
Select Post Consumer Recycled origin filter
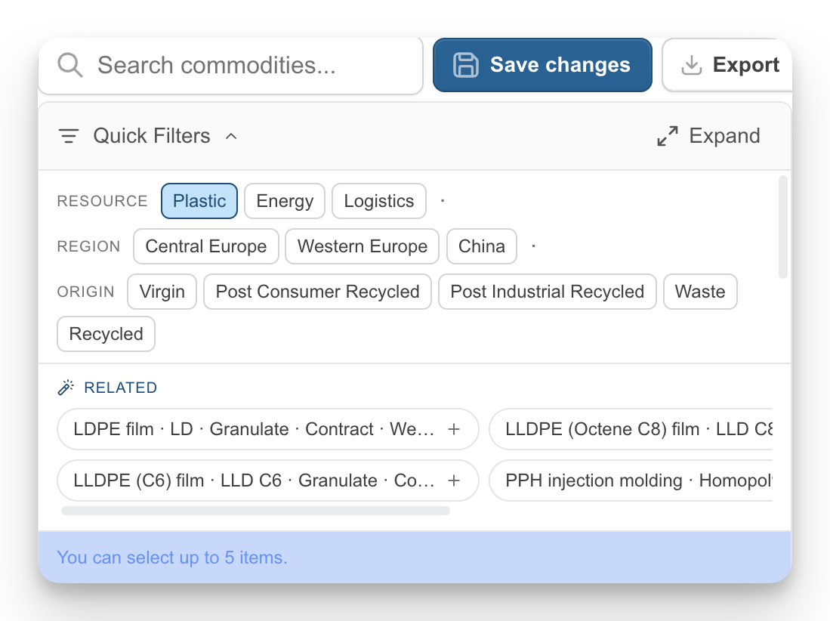318,292
